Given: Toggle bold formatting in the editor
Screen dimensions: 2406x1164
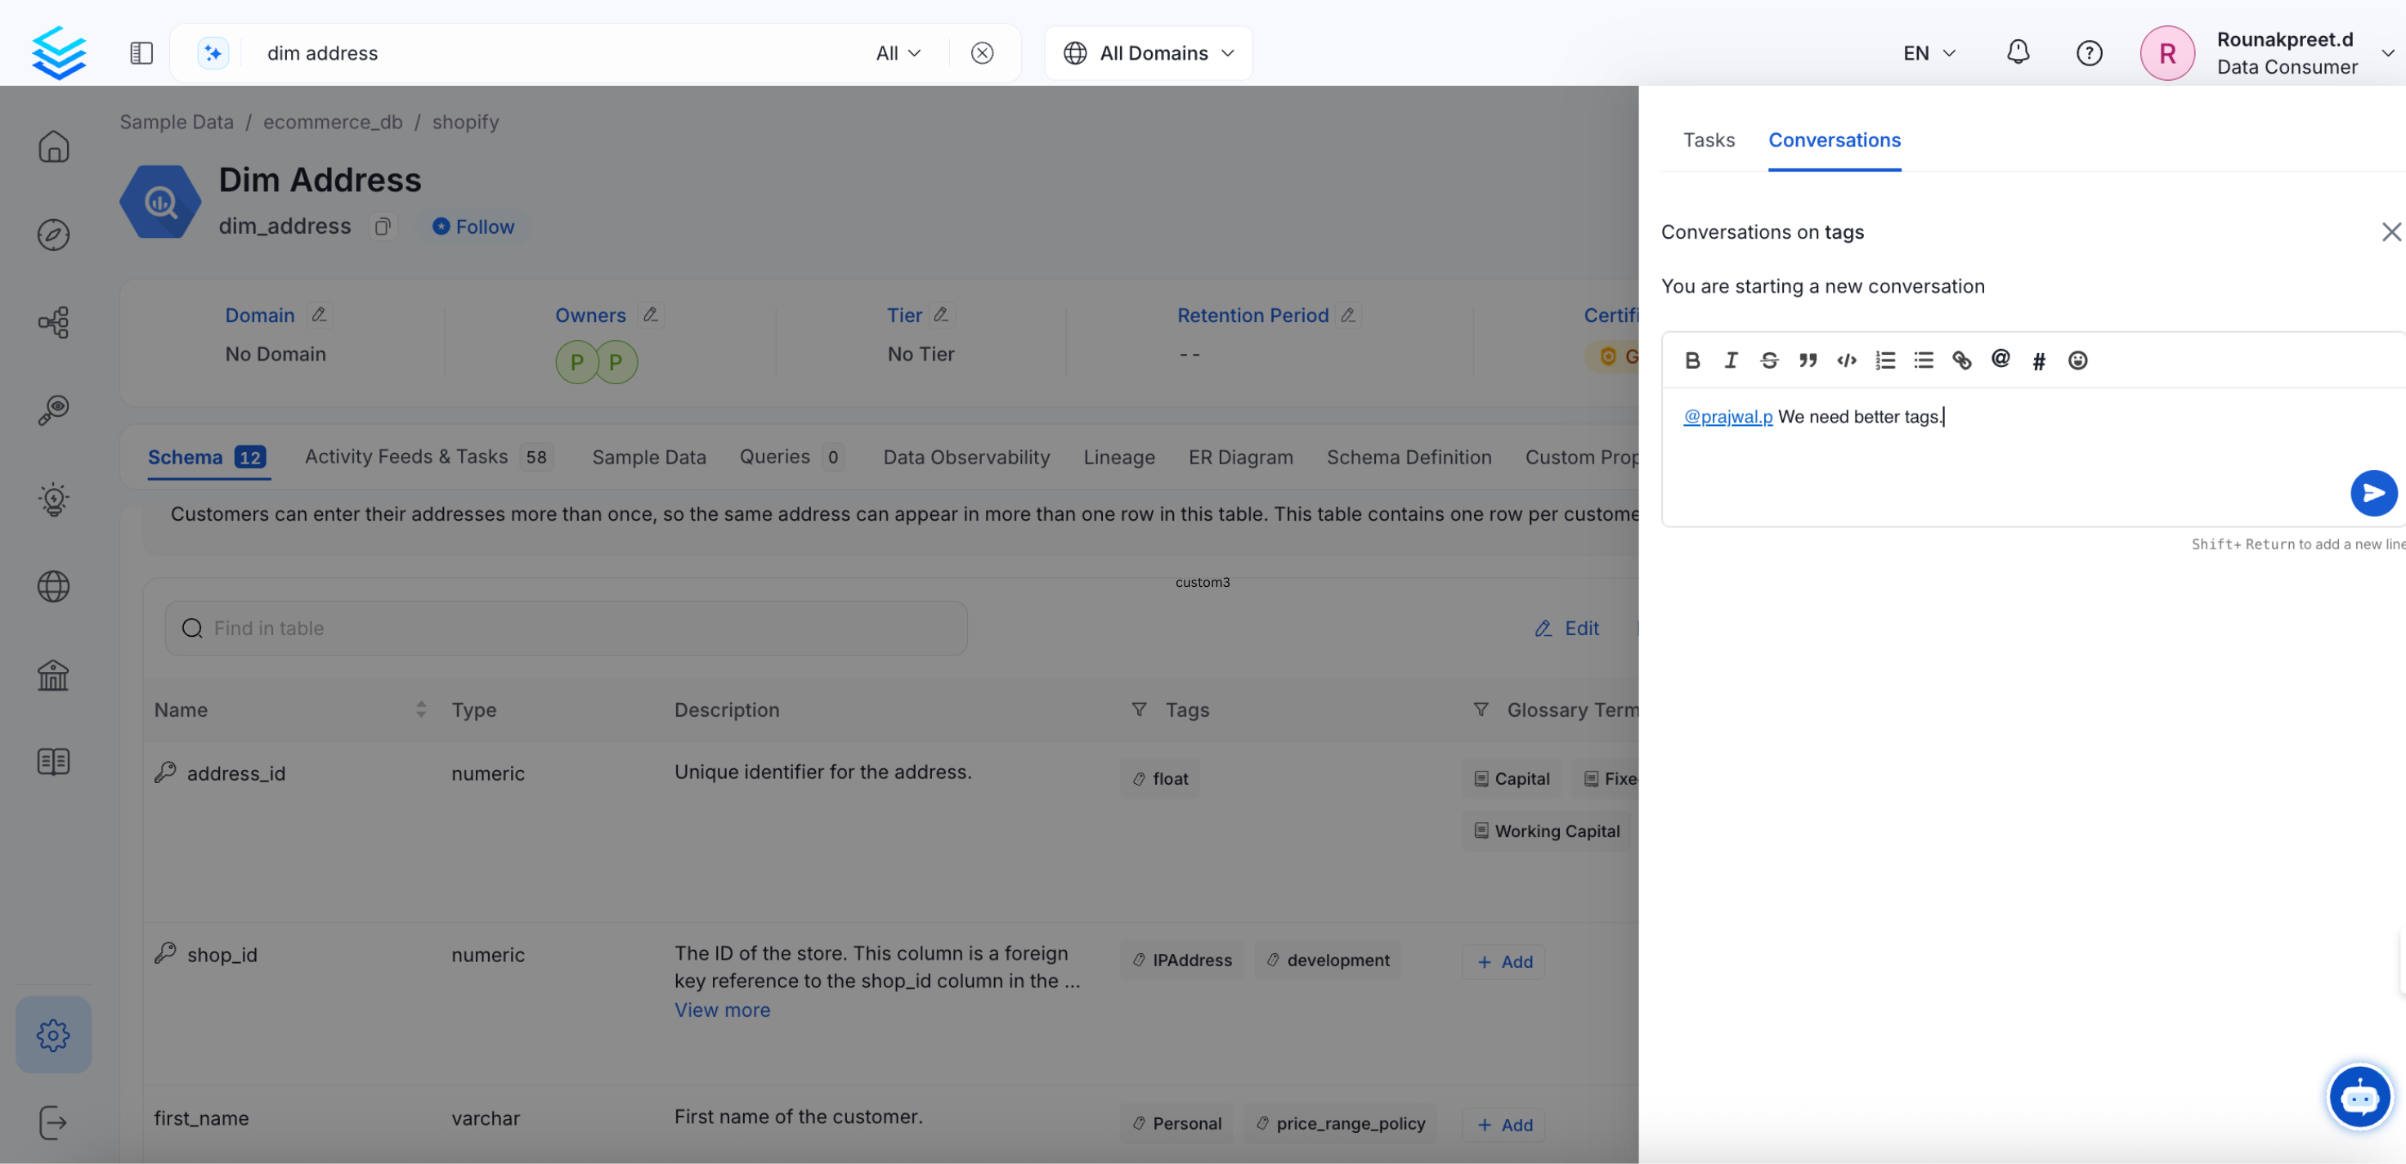Looking at the screenshot, I should coord(1692,360).
